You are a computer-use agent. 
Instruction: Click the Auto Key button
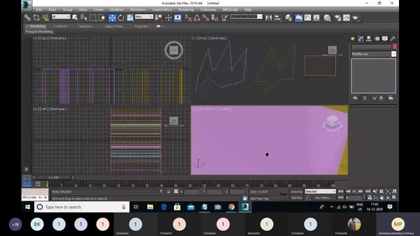[297, 191]
